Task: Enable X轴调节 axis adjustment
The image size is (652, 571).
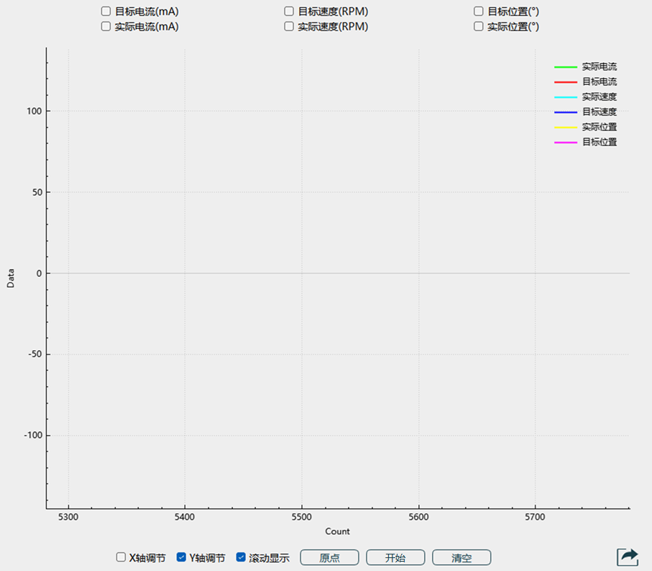Action: (x=121, y=557)
